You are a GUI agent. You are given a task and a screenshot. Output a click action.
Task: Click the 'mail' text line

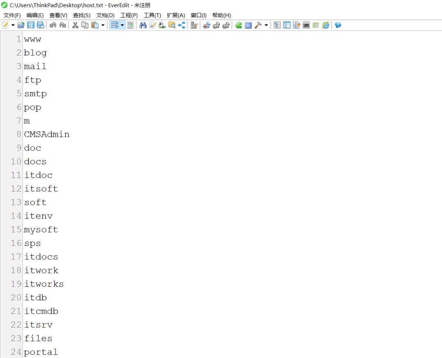(35, 66)
